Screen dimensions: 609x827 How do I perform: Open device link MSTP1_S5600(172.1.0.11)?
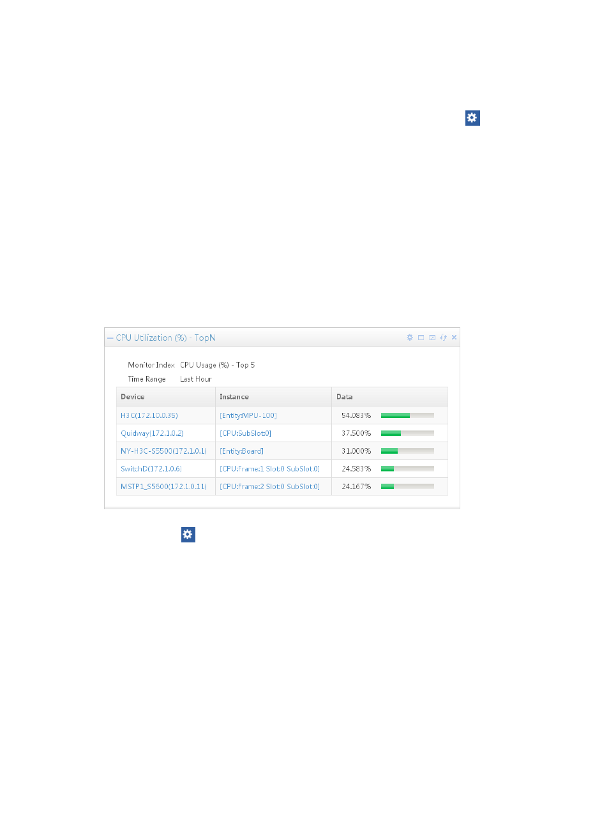click(x=163, y=487)
